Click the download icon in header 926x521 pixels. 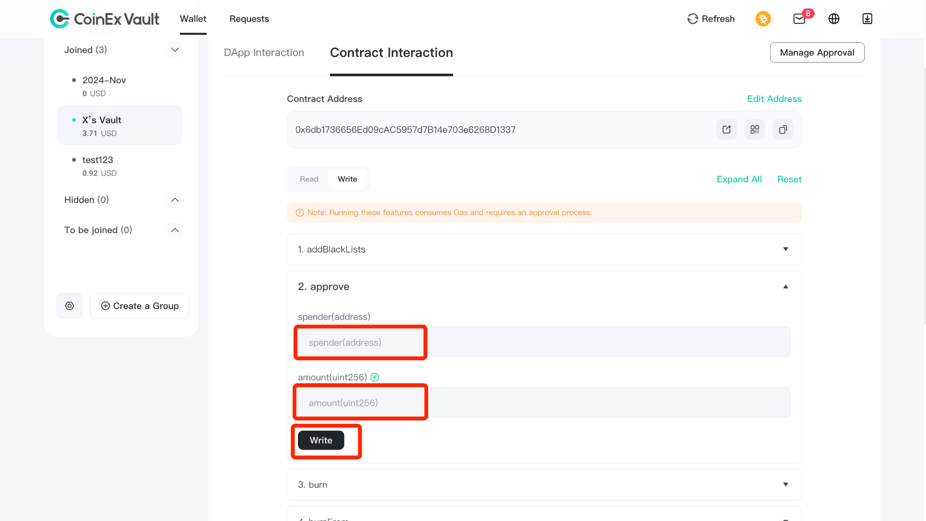(x=867, y=19)
